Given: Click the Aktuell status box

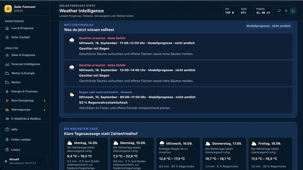Looking at the screenshot, I should tap(25, 161).
